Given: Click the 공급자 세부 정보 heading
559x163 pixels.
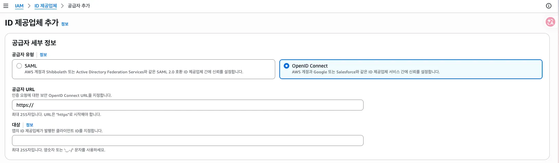Looking at the screenshot, I should pyautogui.click(x=34, y=43).
